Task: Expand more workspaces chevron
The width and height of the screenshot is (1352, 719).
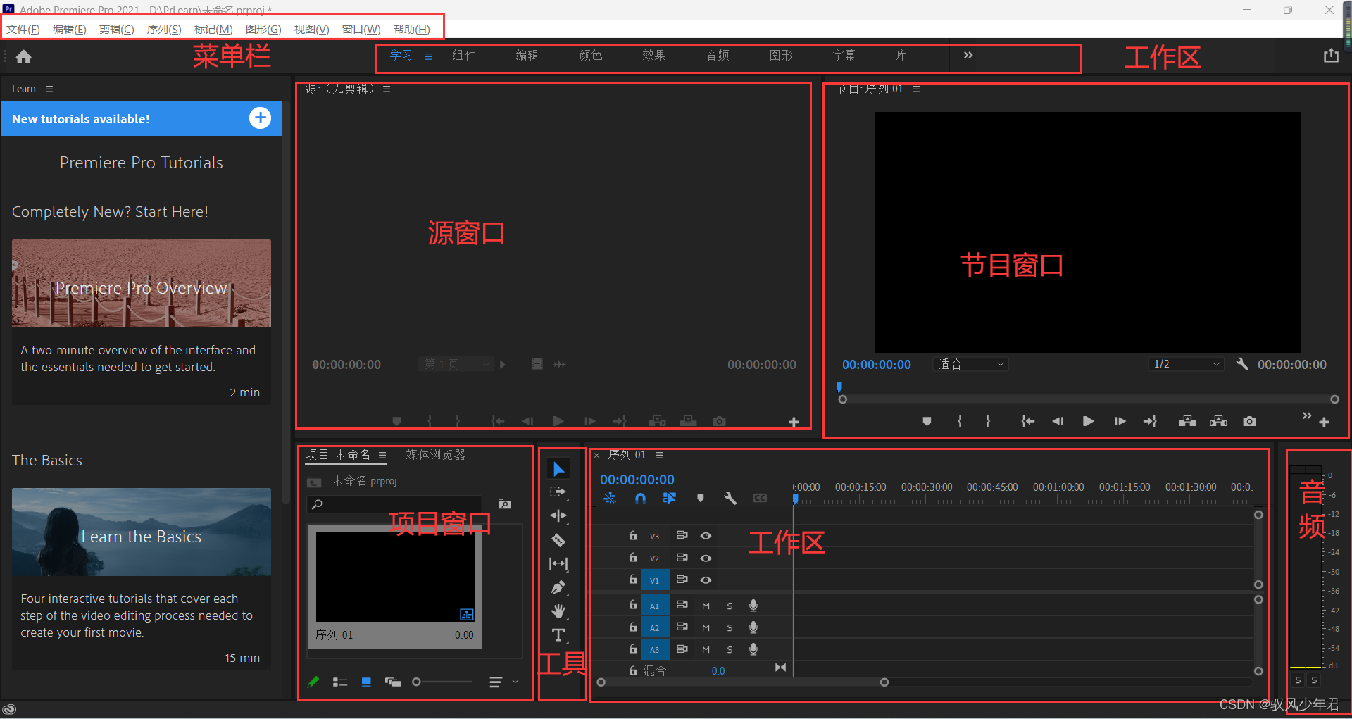Action: pyautogui.click(x=968, y=55)
